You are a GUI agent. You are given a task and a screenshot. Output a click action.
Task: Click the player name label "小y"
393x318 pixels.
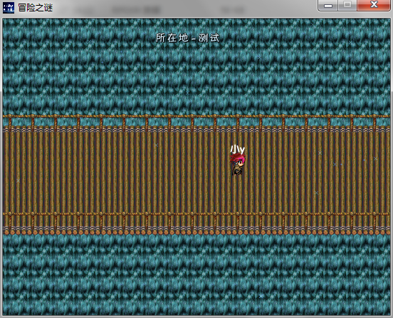237,149
